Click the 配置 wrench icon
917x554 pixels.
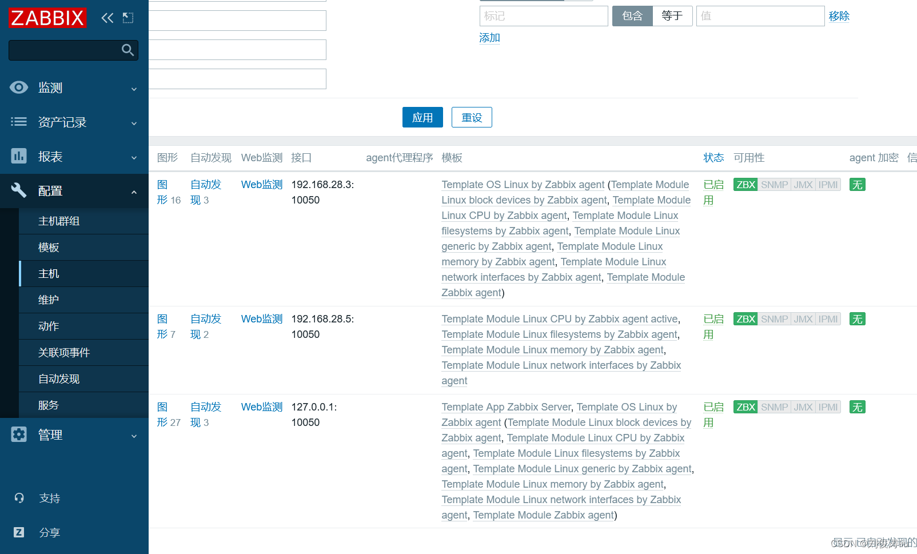[x=19, y=190]
